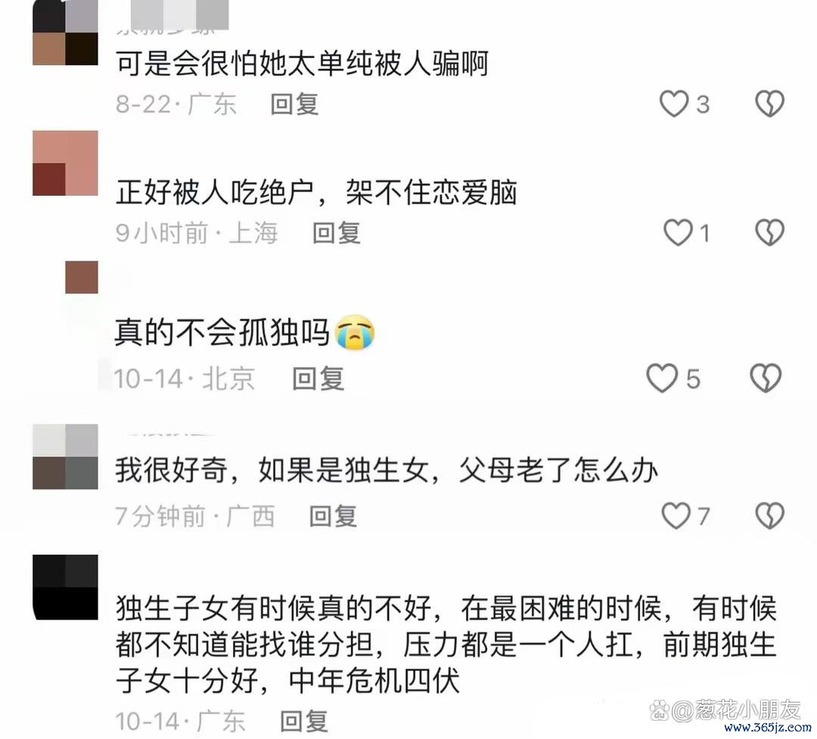
Task: Like the 独生女 父母老了怎么办 comment
Action: [x=676, y=516]
